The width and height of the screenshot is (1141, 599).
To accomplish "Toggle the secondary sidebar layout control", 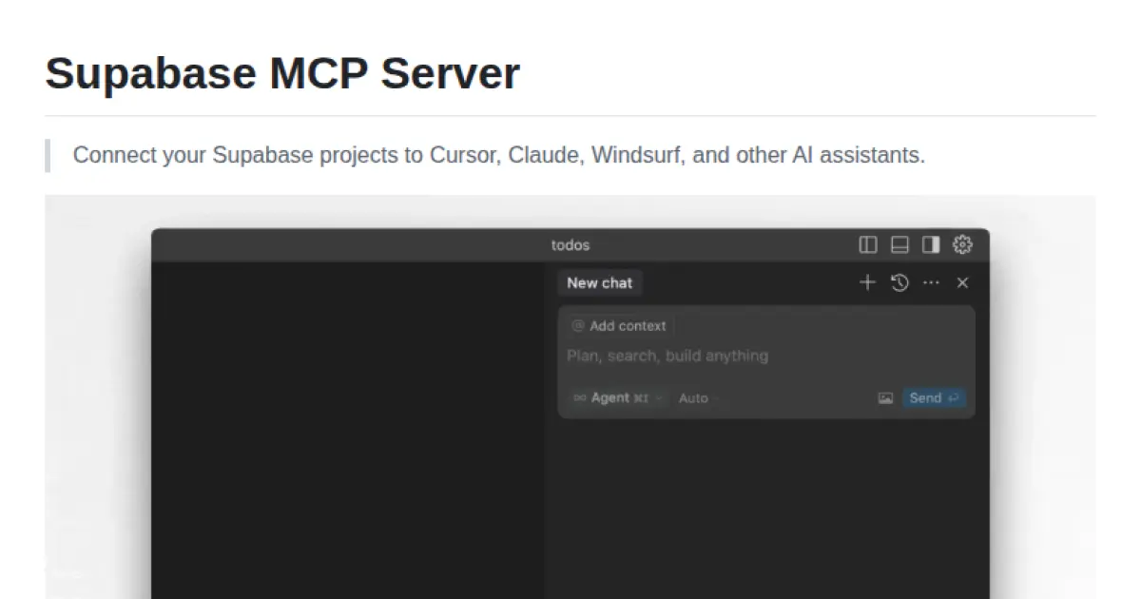I will pos(931,244).
